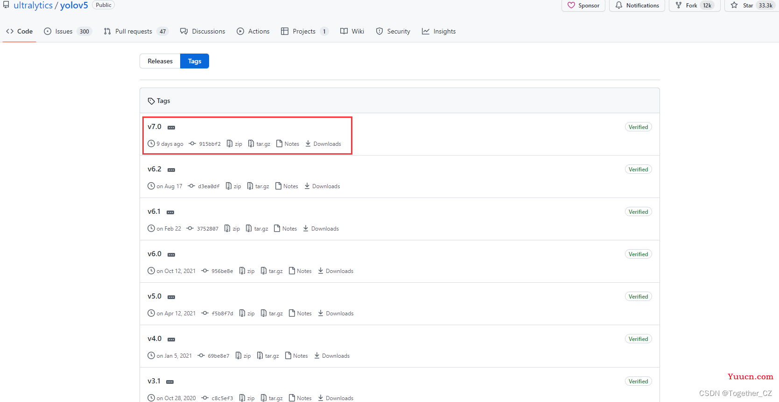This screenshot has width=779, height=402.
Task: Open the v5.0 tag
Action: coord(154,296)
